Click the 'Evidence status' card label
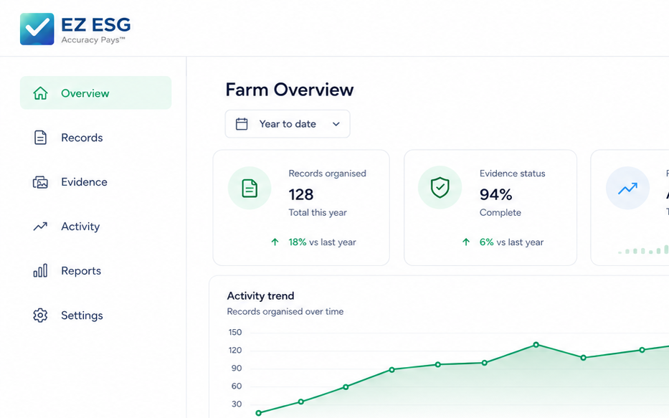669x418 pixels. [x=513, y=174]
